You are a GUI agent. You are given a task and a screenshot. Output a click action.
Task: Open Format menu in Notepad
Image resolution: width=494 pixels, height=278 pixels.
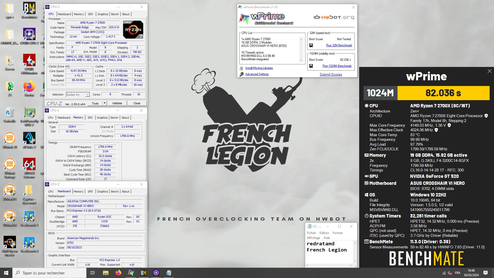coord(337,233)
